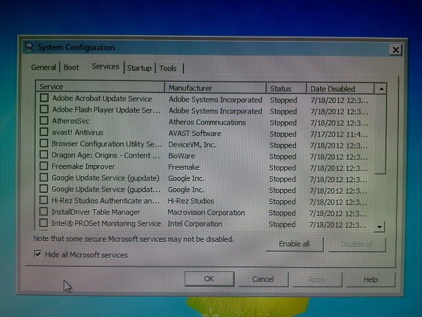
Task: Select the Hi-Rez Studios manufacturer cell
Action: click(x=191, y=201)
